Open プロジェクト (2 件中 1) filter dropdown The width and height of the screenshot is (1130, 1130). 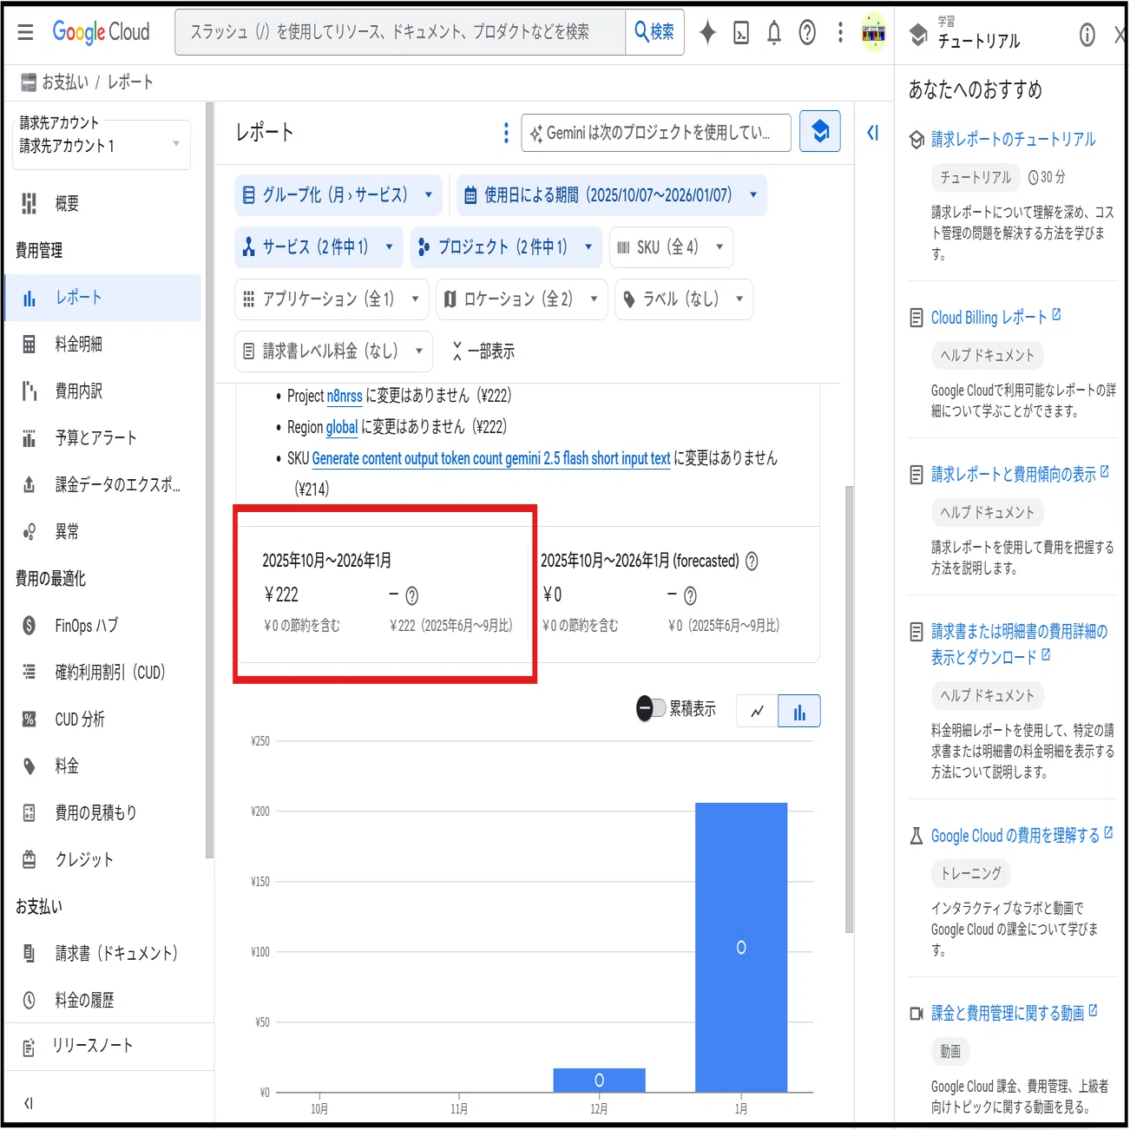(x=506, y=247)
